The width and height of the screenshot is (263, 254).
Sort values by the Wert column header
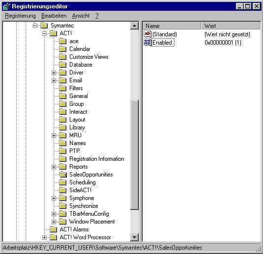tap(231, 26)
